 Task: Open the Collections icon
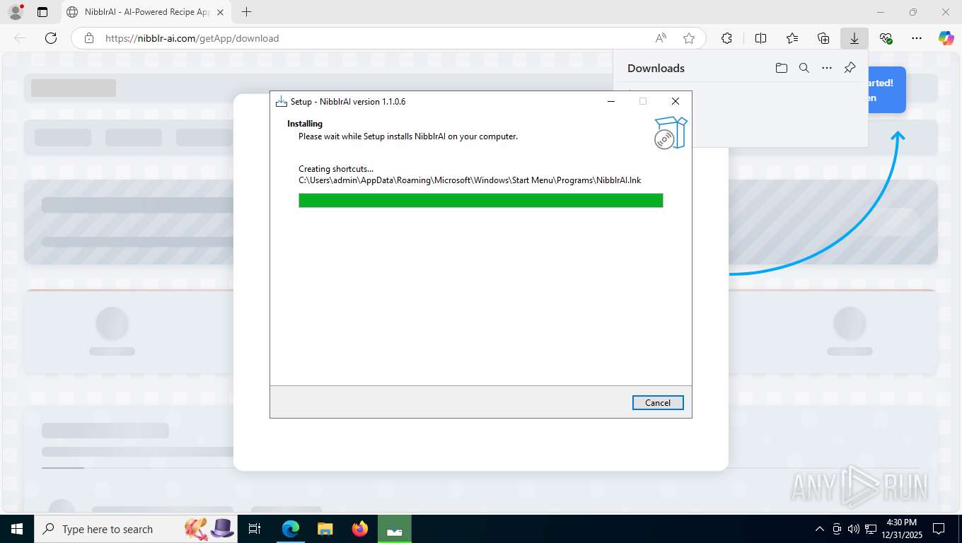coord(823,38)
